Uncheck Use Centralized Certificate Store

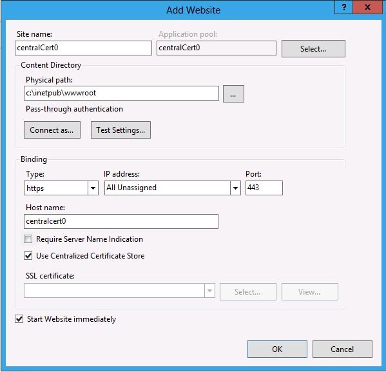coord(28,256)
